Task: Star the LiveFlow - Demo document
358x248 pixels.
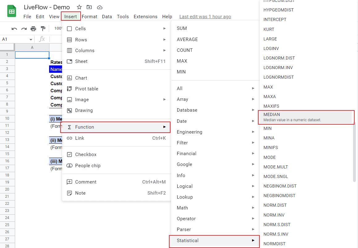Action: pyautogui.click(x=79, y=7)
